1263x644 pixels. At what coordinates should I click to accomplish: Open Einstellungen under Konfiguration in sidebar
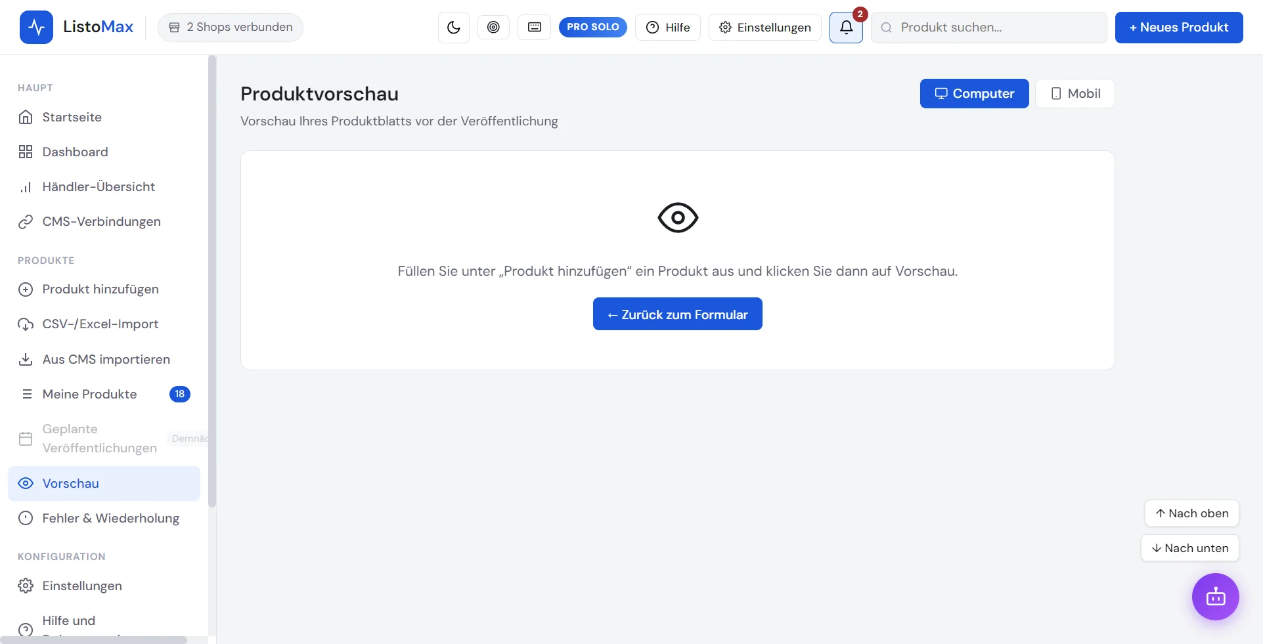(104, 586)
